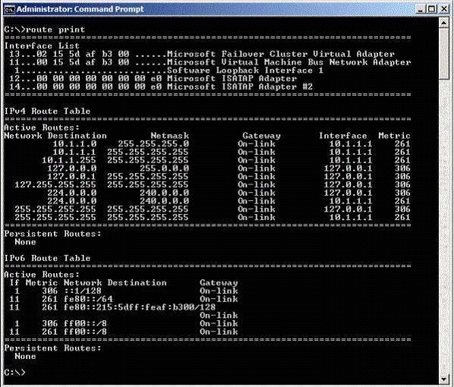
Task: Click the scrollbar down arrow
Action: [444, 379]
